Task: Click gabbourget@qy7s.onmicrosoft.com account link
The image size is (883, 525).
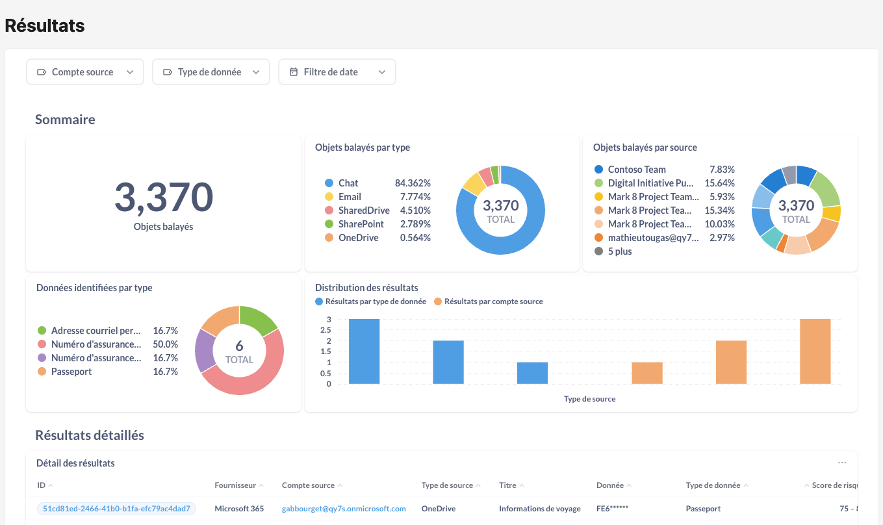Action: click(x=344, y=509)
